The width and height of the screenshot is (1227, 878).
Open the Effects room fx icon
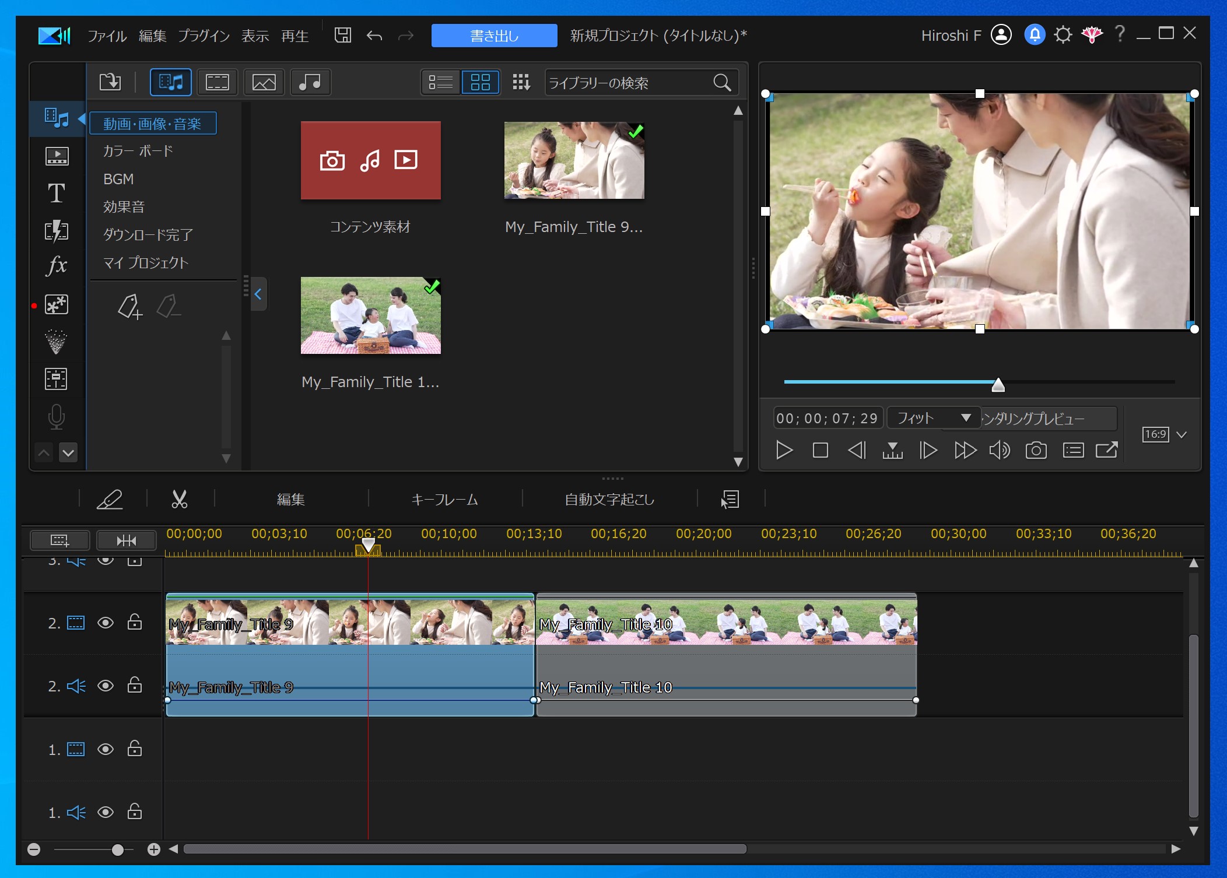click(x=57, y=266)
